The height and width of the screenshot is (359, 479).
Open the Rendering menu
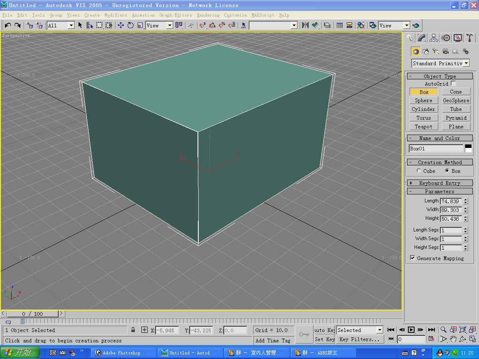pos(208,15)
